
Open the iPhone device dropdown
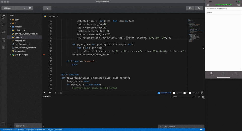pos(14,8)
